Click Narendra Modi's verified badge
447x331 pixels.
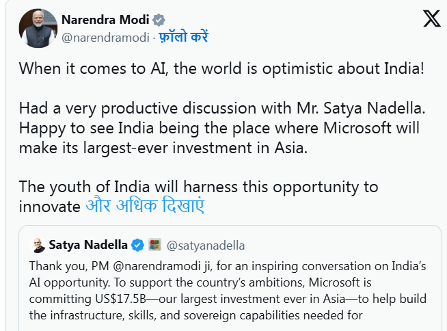(x=159, y=20)
